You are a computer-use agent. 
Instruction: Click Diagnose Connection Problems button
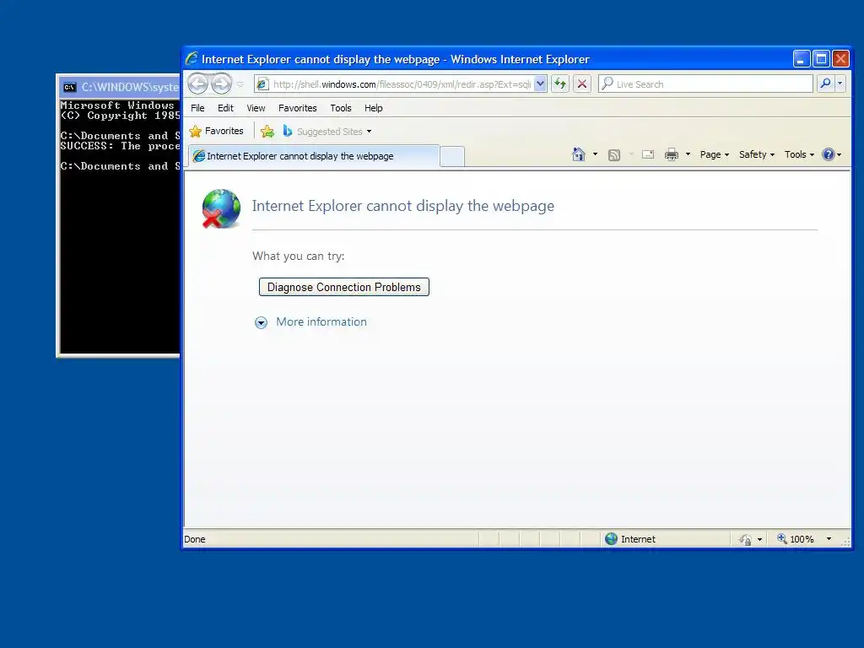pos(344,287)
